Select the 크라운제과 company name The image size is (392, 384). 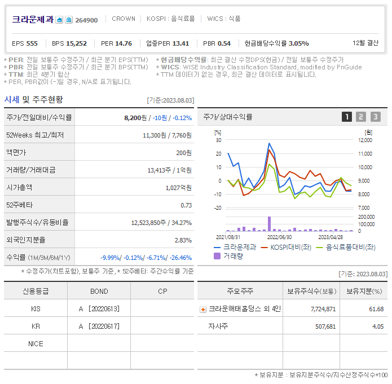33,19
